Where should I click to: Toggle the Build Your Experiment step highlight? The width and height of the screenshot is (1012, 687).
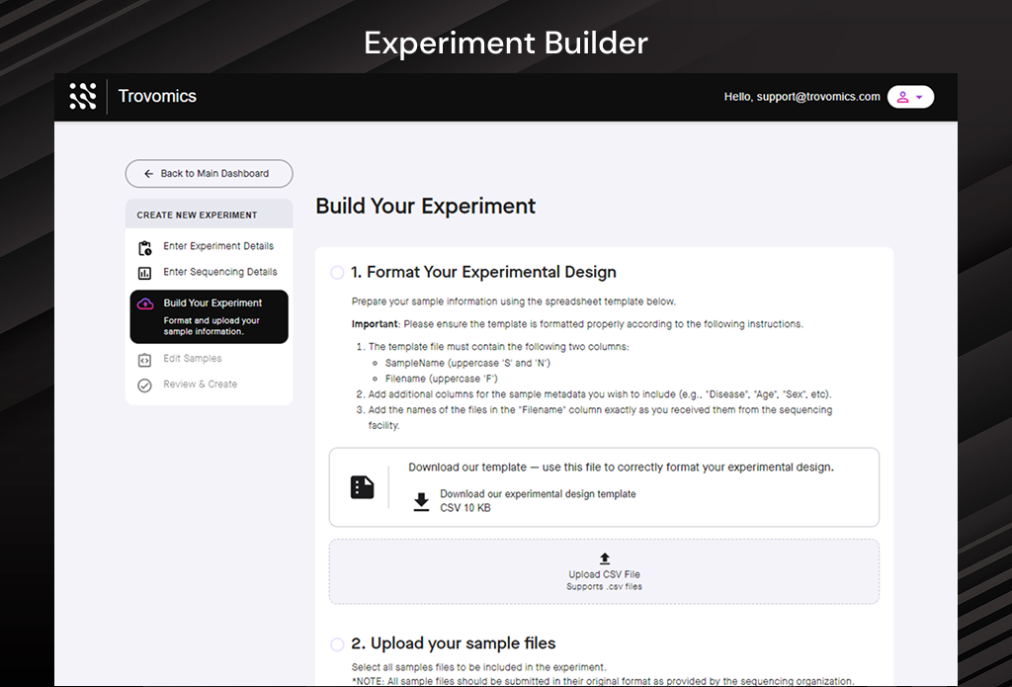(x=209, y=316)
